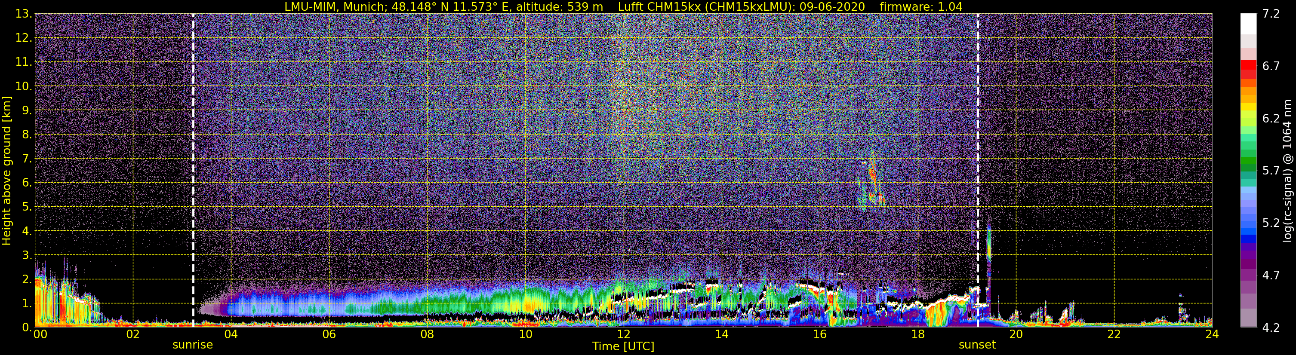The height and width of the screenshot is (355, 1296).
Task: Click the red band of the colorbar
Action: point(1248,70)
